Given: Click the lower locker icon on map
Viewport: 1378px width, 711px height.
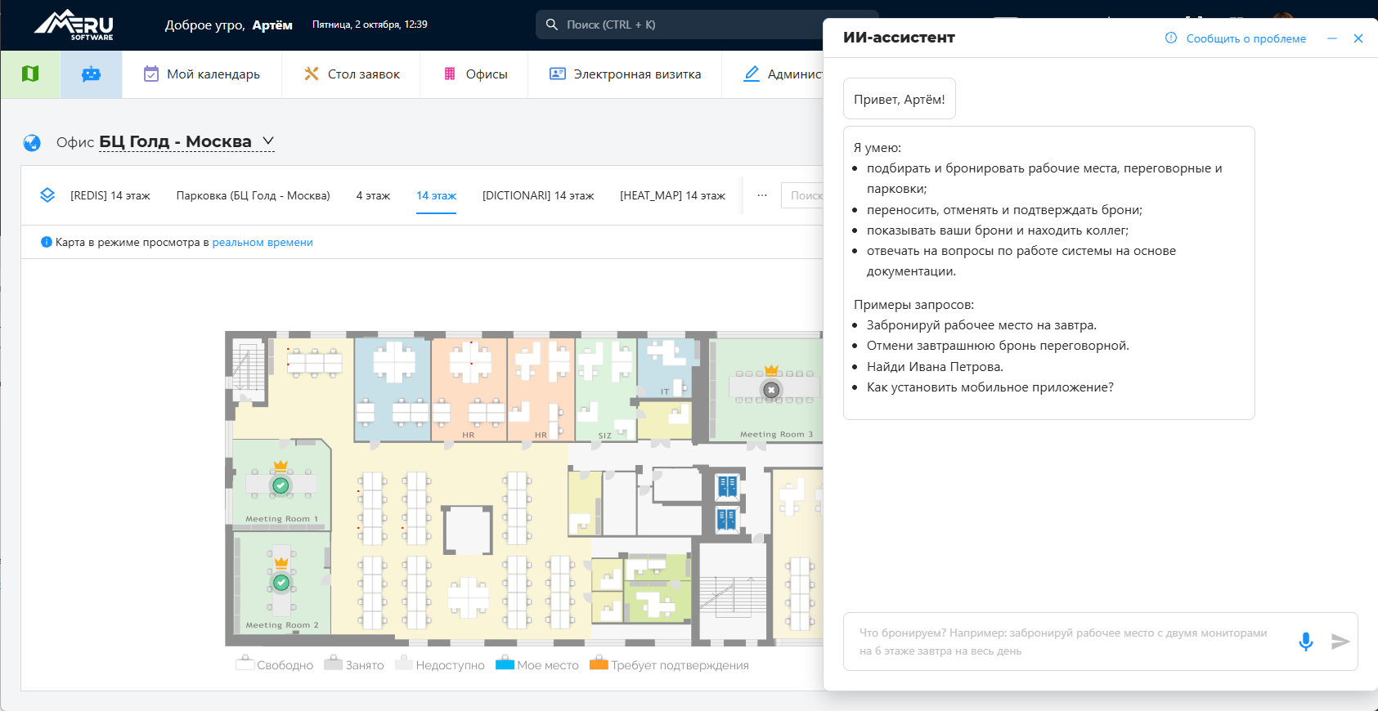Looking at the screenshot, I should click(727, 519).
